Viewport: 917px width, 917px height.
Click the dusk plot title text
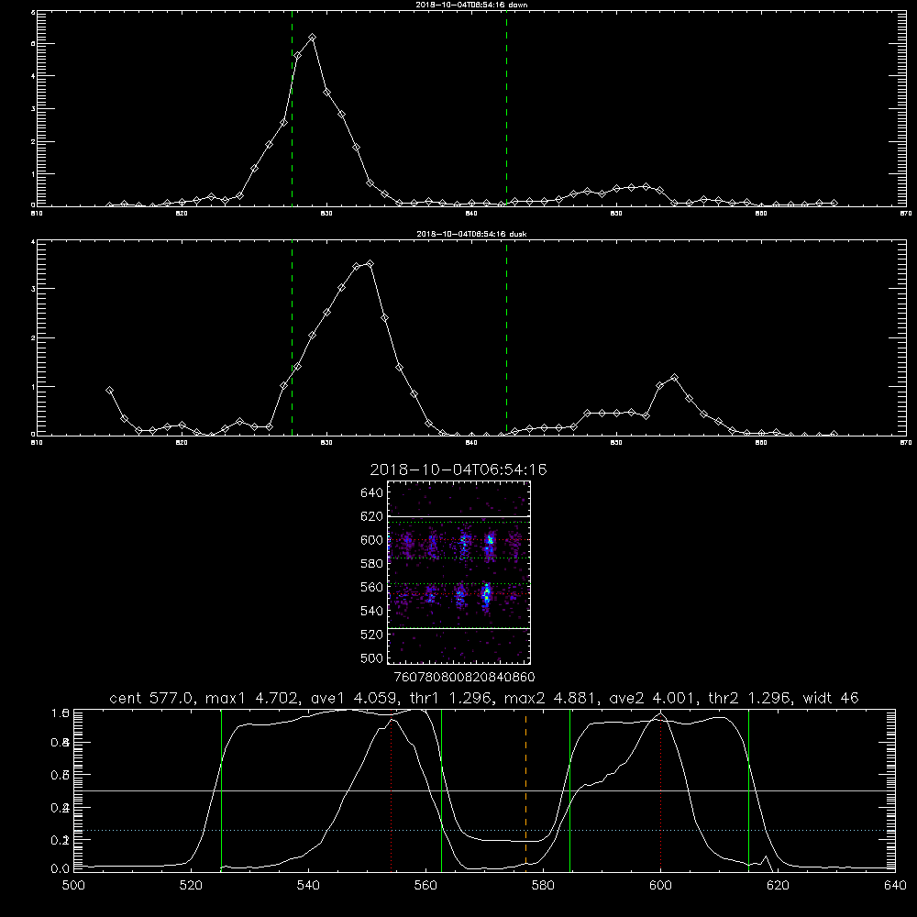471,234
